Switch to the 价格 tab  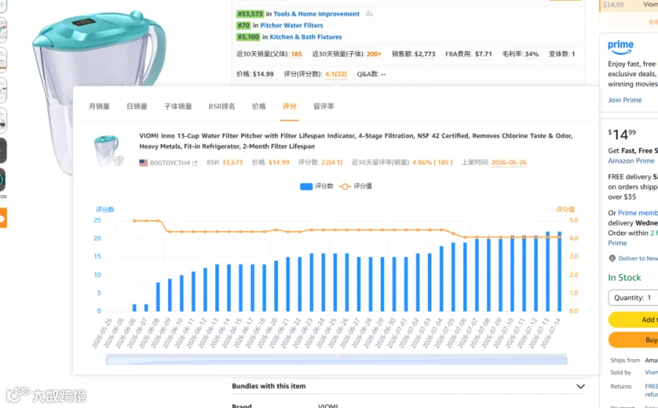point(259,107)
